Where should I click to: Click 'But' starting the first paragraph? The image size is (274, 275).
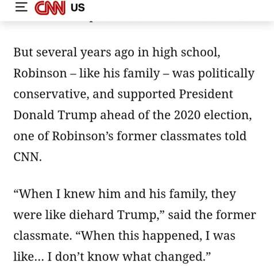[23, 52]
